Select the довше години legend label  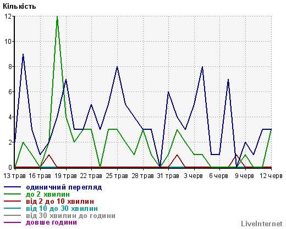tap(51, 222)
